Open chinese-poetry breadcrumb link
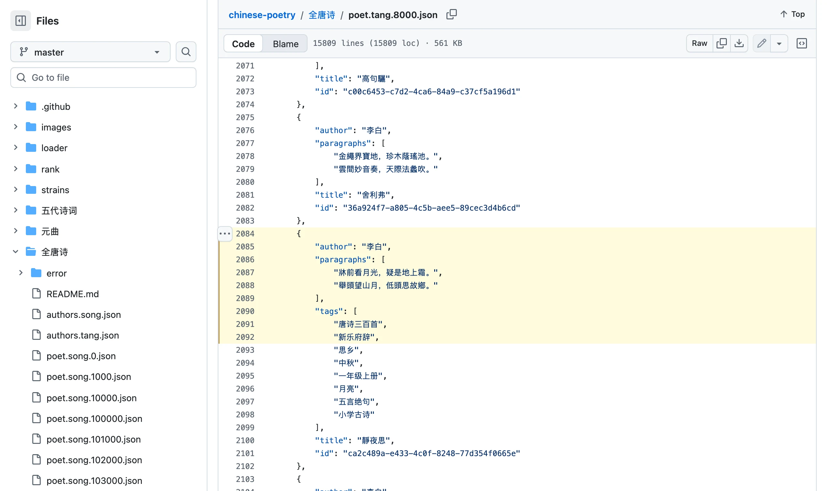Screen dimensions: 827x491 pos(262,15)
